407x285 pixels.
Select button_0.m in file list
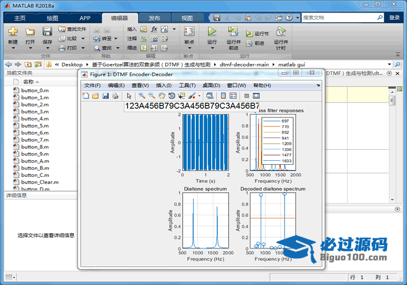coord(35,91)
